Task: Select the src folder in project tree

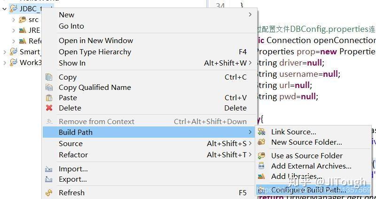Action: tap(33, 20)
